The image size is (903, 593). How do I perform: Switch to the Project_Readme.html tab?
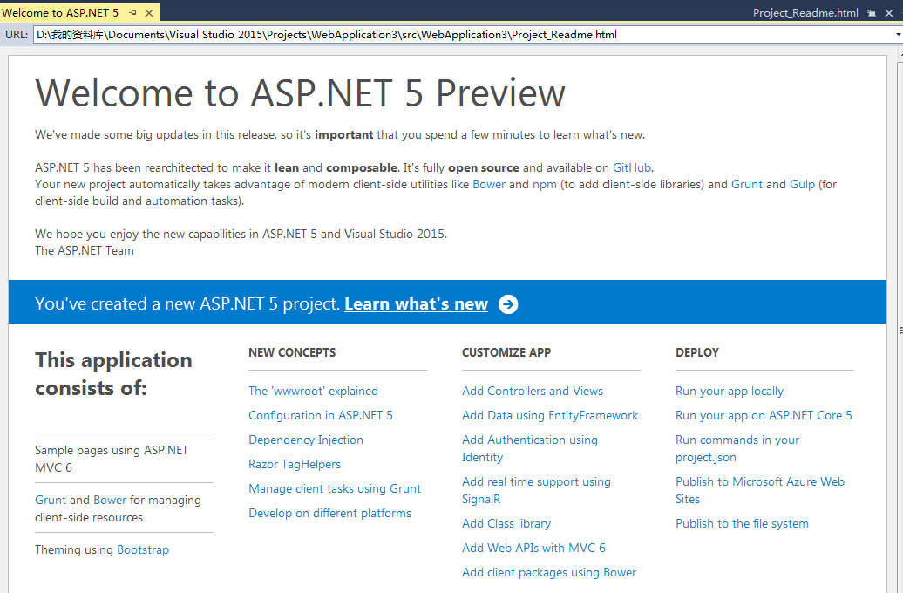(x=805, y=13)
